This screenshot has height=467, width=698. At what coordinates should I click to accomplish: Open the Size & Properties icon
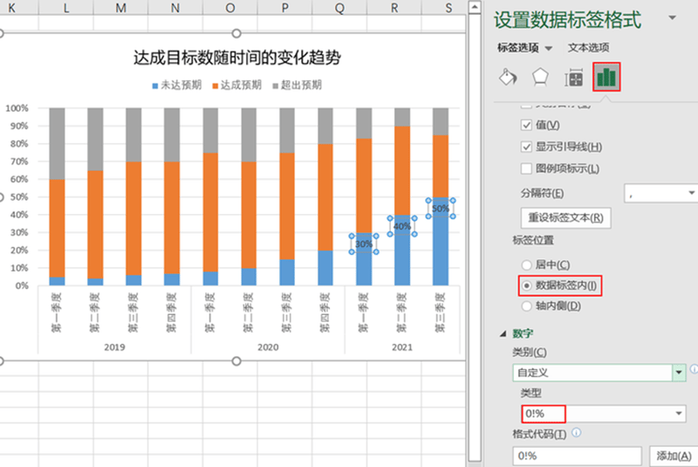(x=574, y=78)
